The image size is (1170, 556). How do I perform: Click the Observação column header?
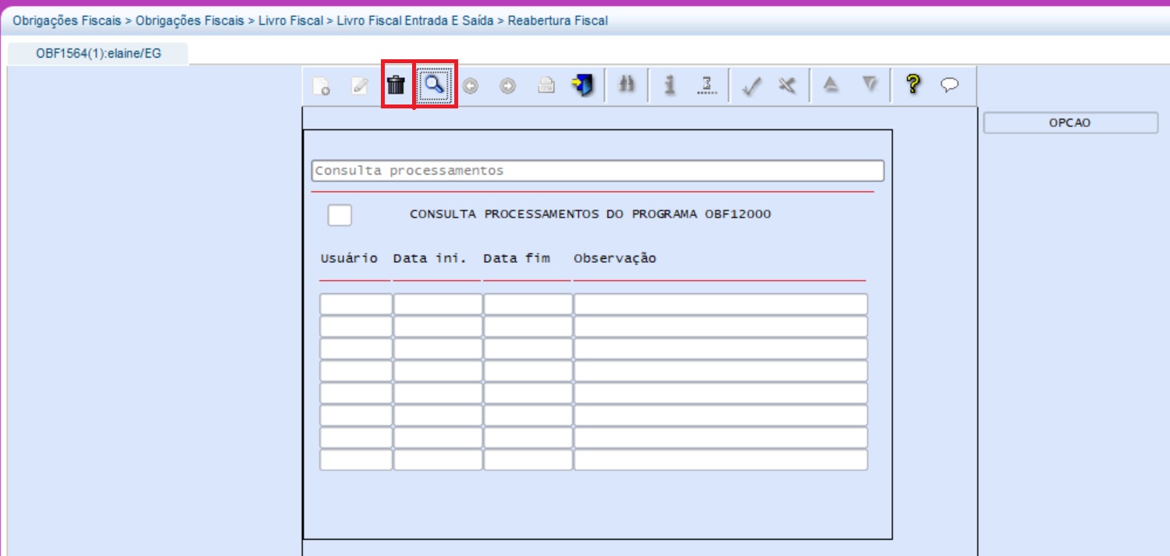(615, 258)
